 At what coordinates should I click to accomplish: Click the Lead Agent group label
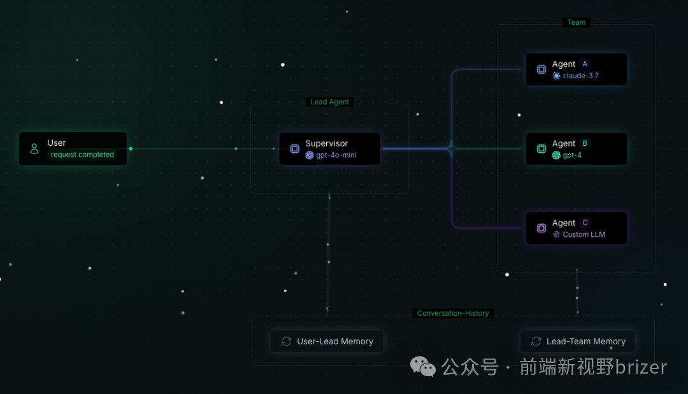tap(329, 102)
